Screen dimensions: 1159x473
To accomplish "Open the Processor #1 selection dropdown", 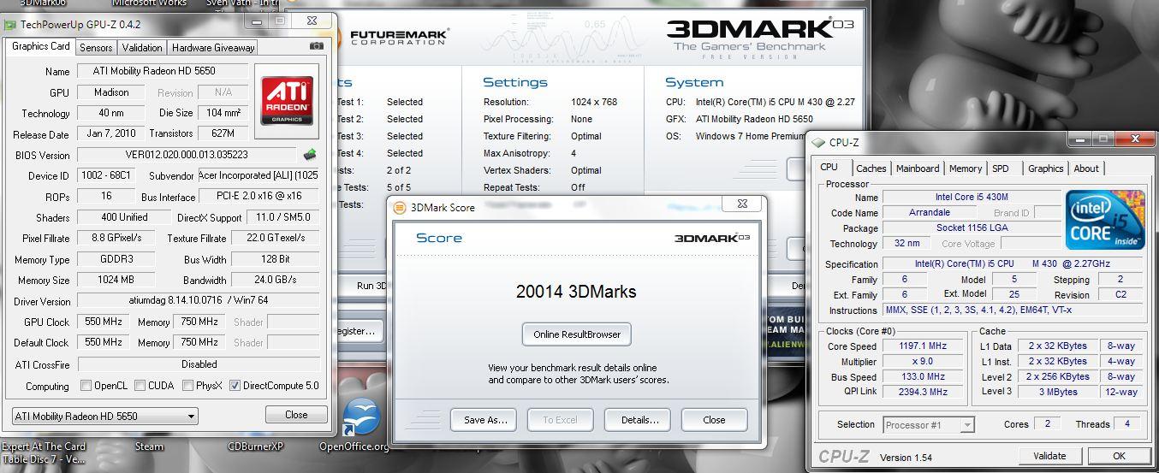I will click(929, 424).
